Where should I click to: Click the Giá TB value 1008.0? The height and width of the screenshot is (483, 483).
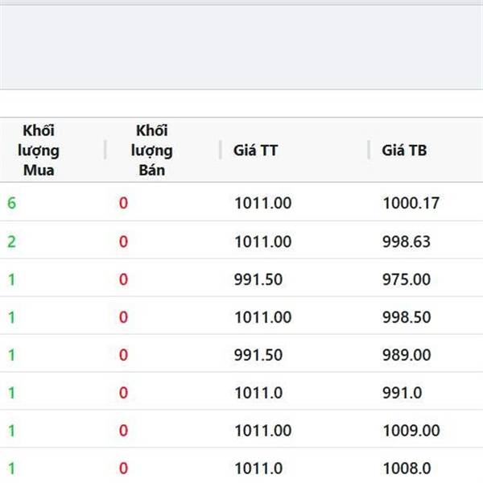(x=407, y=469)
